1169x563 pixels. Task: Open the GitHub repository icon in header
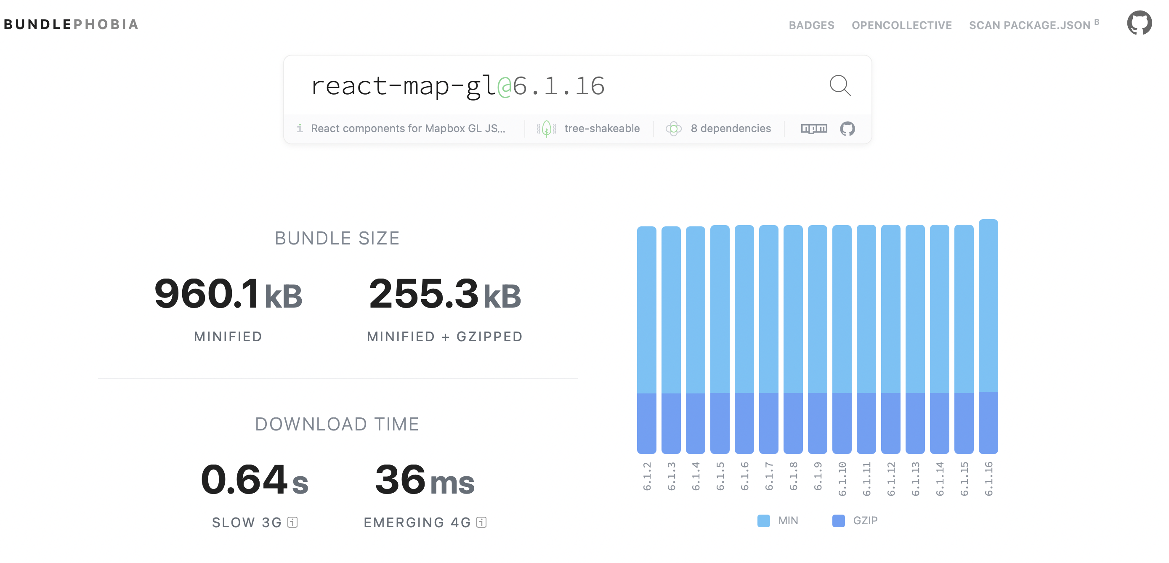[1139, 23]
